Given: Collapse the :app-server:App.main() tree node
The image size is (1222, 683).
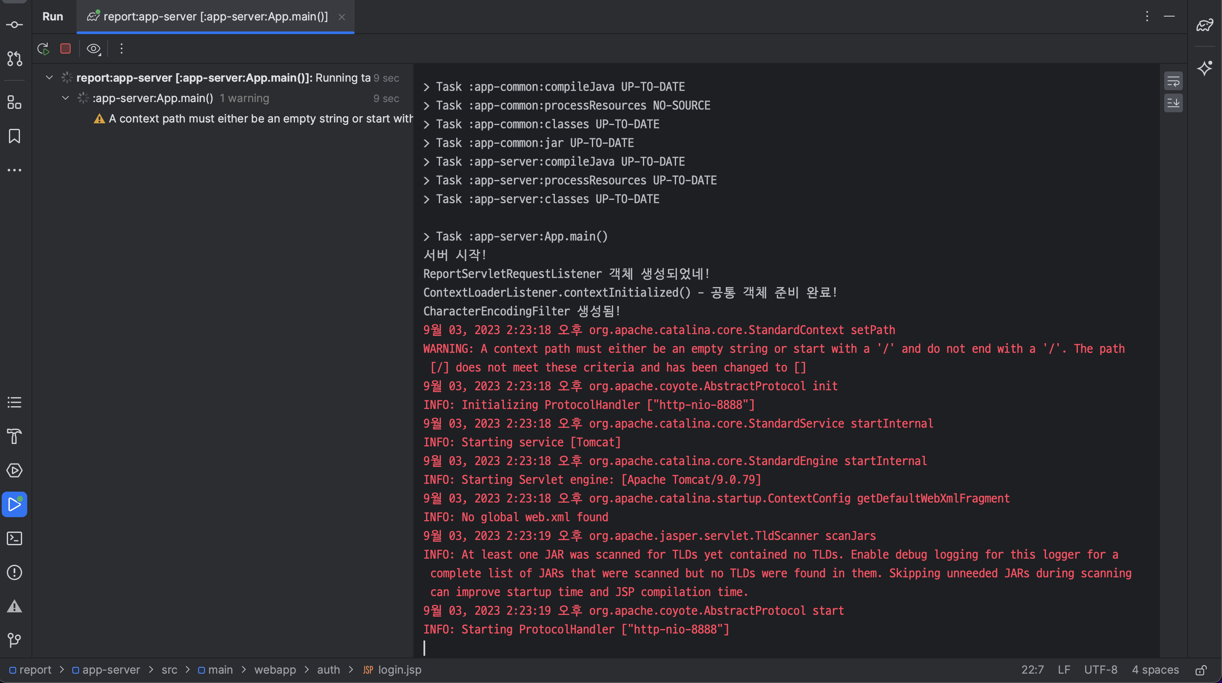Looking at the screenshot, I should click(65, 98).
